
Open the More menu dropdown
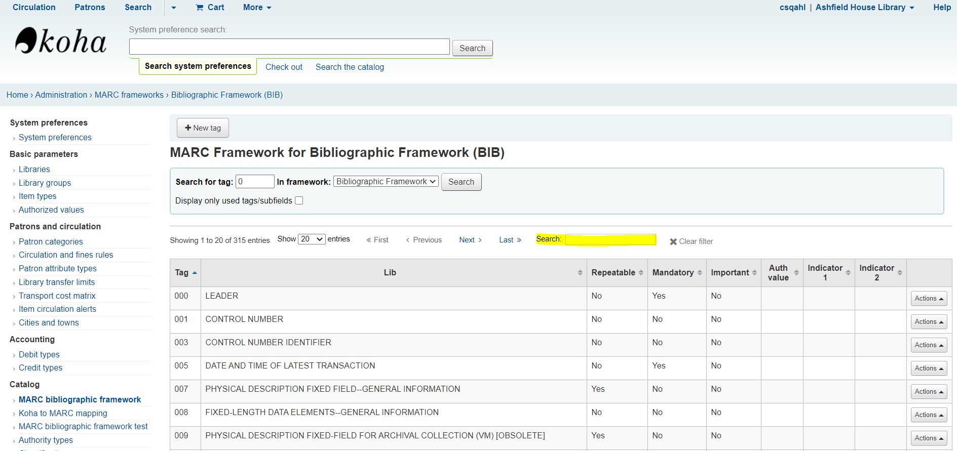click(x=257, y=8)
